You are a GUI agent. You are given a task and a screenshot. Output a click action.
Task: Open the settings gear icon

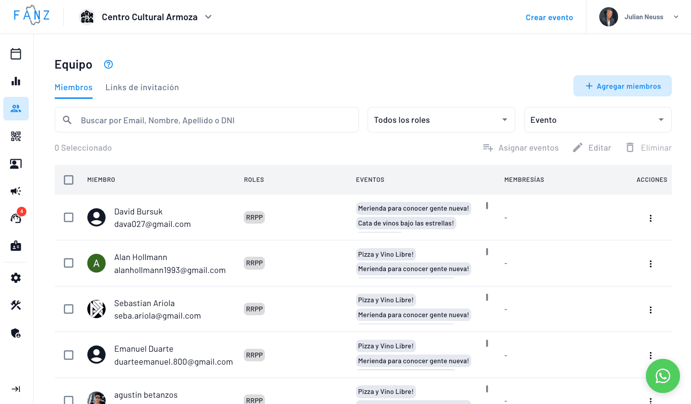coord(16,278)
